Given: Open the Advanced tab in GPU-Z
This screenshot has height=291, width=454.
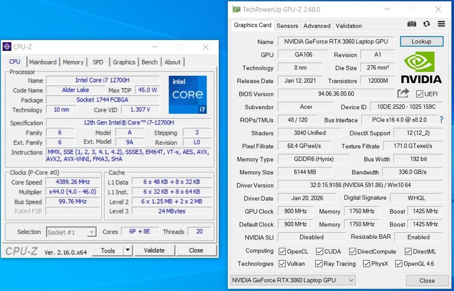Looking at the screenshot, I should coord(317,26).
